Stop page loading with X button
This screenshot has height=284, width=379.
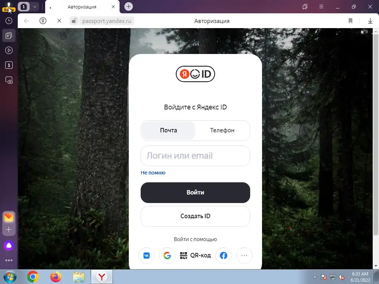click(59, 21)
